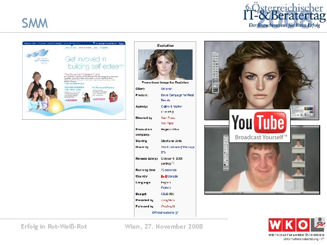Open the Official website link
This screenshot has height=245, width=327.
click(x=165, y=213)
